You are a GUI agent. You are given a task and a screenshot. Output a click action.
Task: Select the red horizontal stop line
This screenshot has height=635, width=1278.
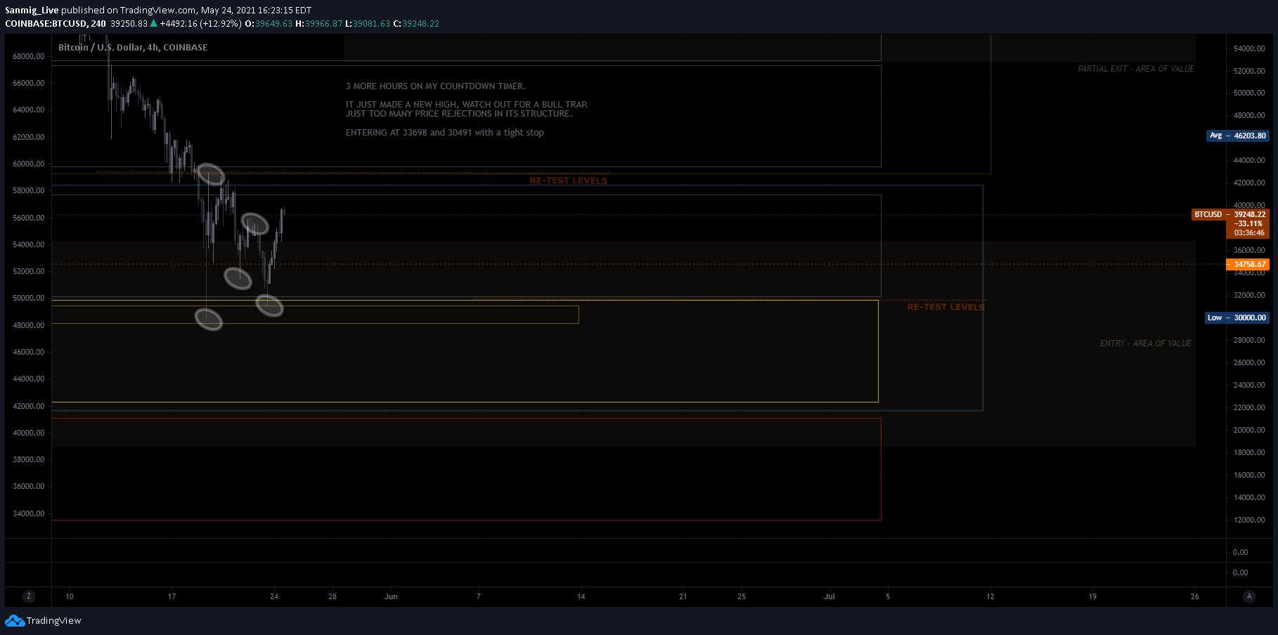click(466, 521)
